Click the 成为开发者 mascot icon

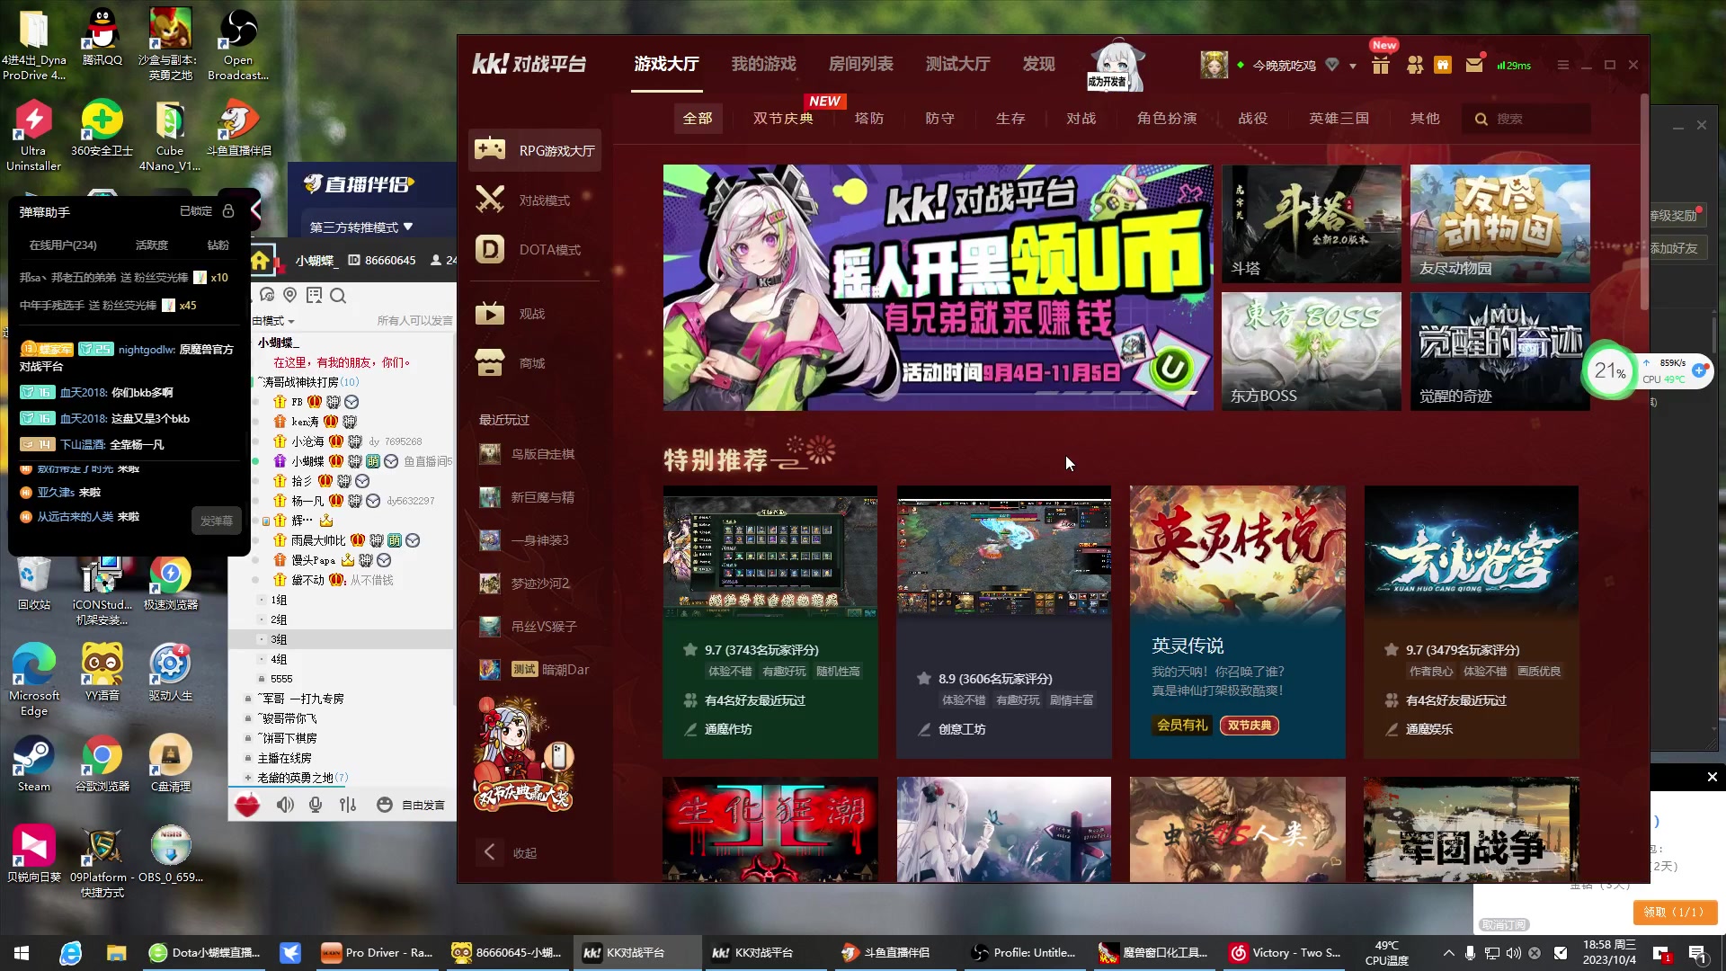pyautogui.click(x=1116, y=65)
